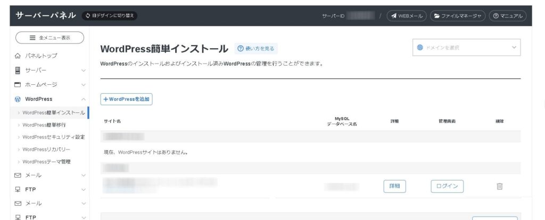Viewport: 545px width, 220px height.
Task: Expand the second メール menu chevron
Action: coord(84,204)
